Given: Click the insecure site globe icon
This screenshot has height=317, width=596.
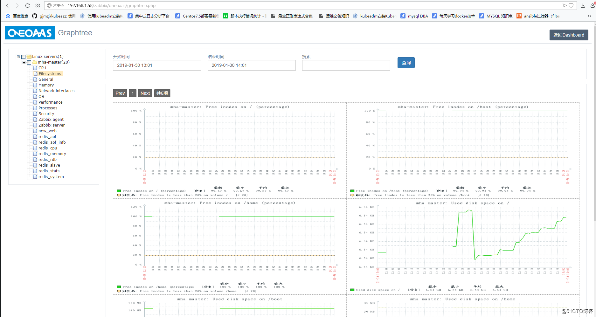Looking at the screenshot, I should tap(49, 5).
